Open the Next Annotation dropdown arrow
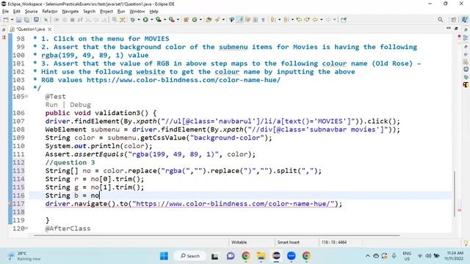This screenshot has width=470, height=264. [279, 20]
